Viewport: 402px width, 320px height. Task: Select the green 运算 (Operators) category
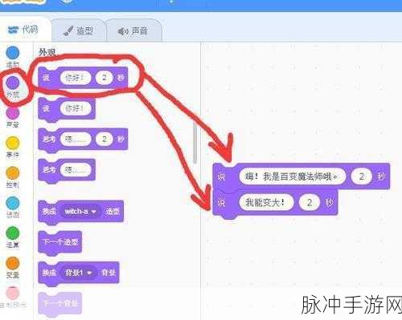tap(13, 237)
